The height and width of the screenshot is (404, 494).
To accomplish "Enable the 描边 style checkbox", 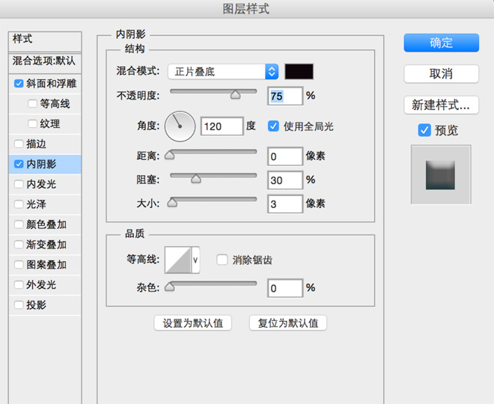I will [19, 144].
